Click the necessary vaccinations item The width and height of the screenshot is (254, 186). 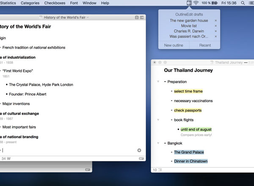(193, 101)
